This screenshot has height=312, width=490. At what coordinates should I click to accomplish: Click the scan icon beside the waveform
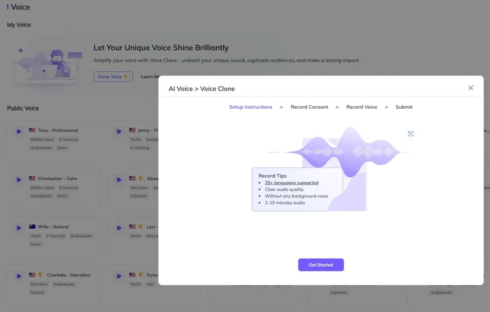[x=411, y=134]
